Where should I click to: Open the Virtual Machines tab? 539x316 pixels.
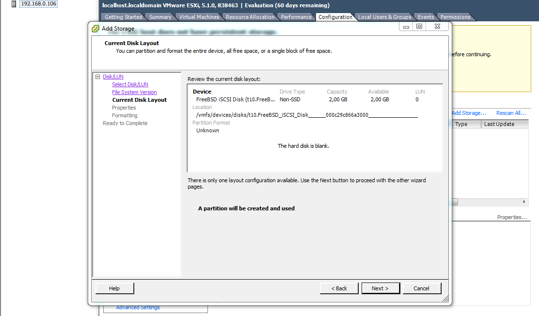pyautogui.click(x=199, y=17)
